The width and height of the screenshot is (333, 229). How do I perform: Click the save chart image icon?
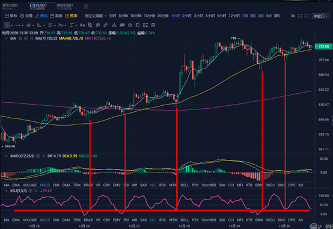[x=145, y=25]
